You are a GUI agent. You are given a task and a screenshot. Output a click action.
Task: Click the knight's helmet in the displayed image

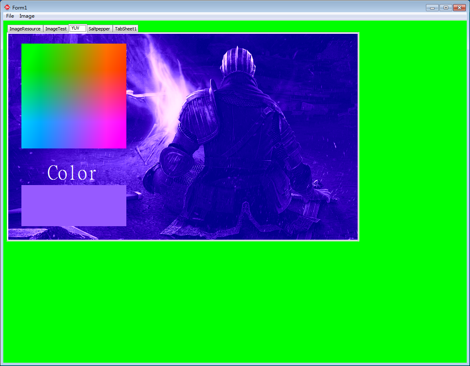tap(238, 62)
